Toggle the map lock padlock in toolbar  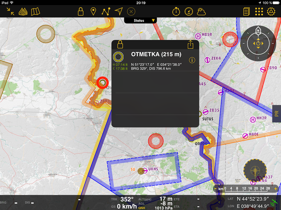point(80,11)
